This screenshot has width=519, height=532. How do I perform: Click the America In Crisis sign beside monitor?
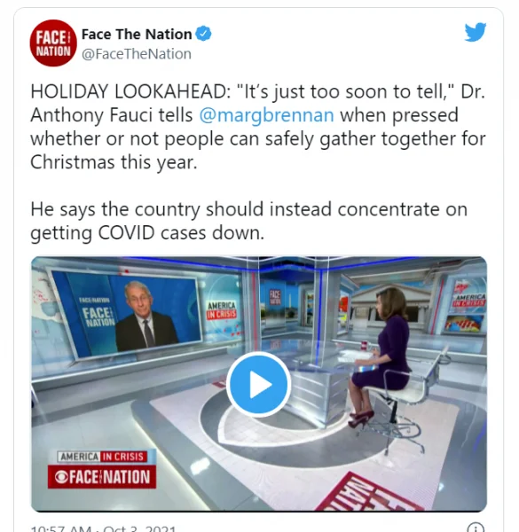[222, 310]
